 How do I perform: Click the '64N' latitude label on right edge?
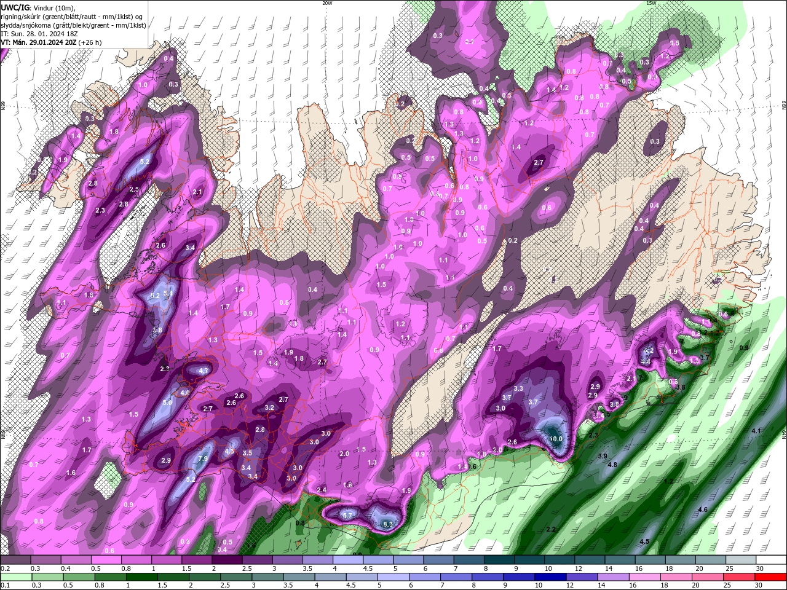click(784, 435)
